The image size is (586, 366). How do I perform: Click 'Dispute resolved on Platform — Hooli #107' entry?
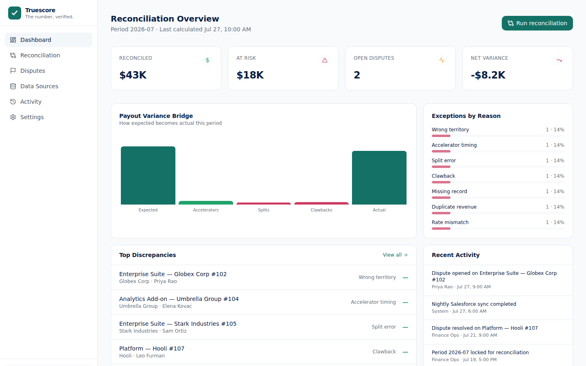[x=498, y=332]
